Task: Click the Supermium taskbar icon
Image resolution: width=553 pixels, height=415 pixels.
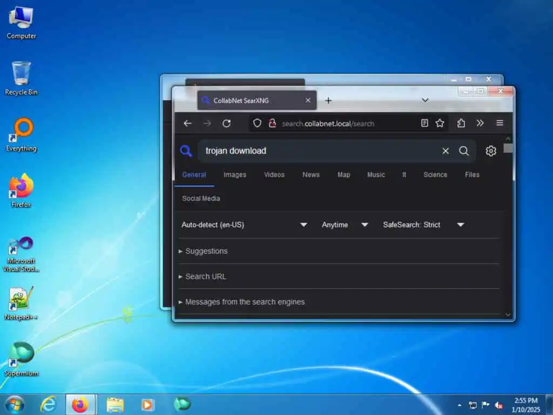Action: click(x=183, y=404)
